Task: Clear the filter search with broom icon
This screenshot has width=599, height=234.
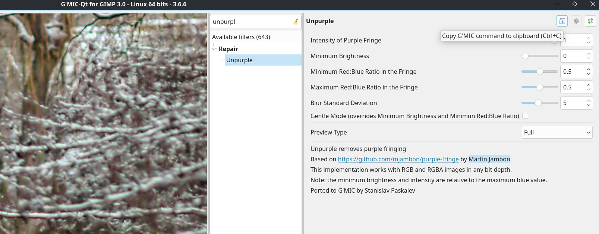Action: [x=296, y=22]
